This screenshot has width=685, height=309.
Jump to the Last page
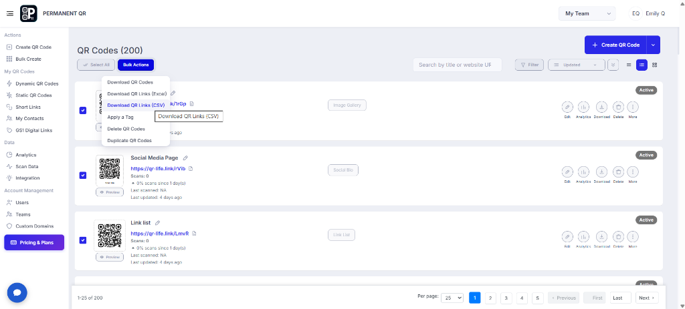tap(620, 298)
